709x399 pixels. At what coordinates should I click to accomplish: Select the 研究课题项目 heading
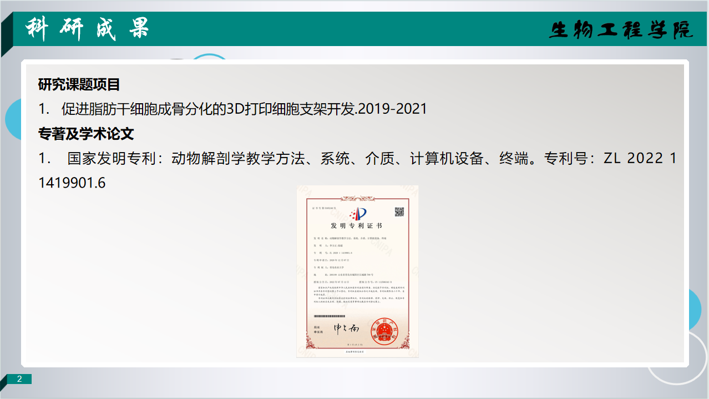[x=79, y=84]
